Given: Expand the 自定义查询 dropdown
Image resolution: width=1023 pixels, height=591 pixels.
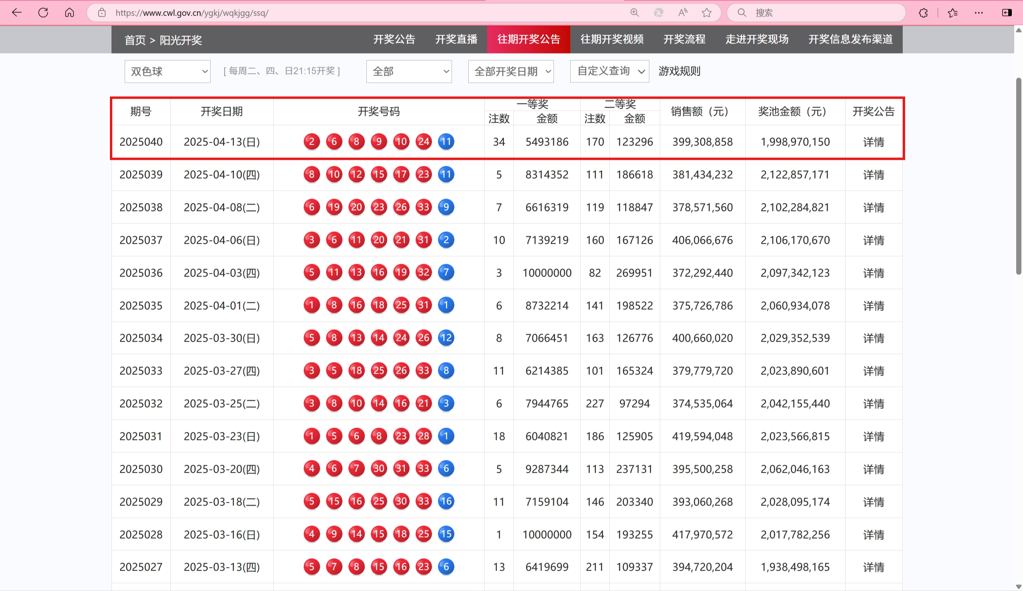Looking at the screenshot, I should (x=609, y=71).
